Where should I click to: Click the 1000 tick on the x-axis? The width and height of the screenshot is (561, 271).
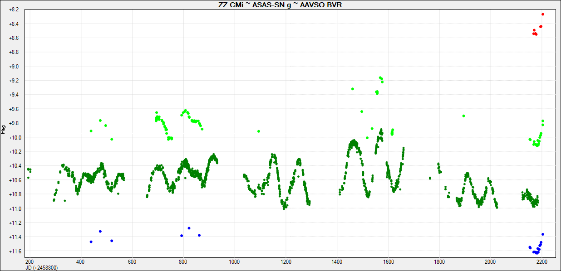click(234, 262)
